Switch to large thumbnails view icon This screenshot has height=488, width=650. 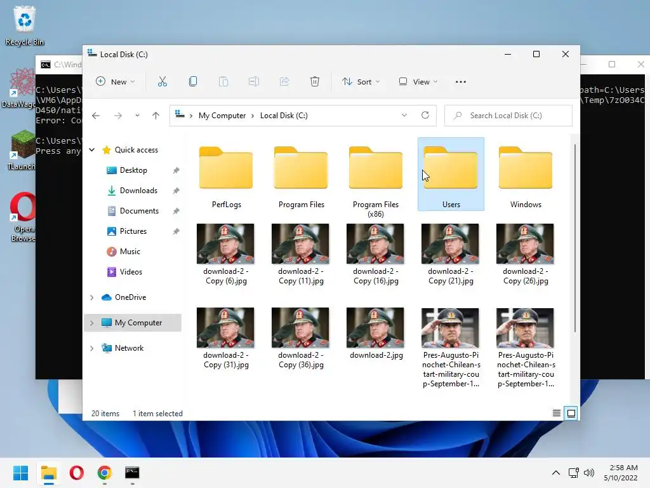click(x=571, y=413)
